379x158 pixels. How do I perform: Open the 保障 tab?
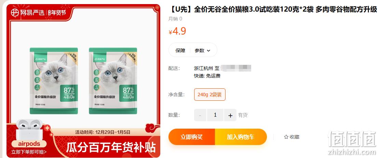pos(180,51)
